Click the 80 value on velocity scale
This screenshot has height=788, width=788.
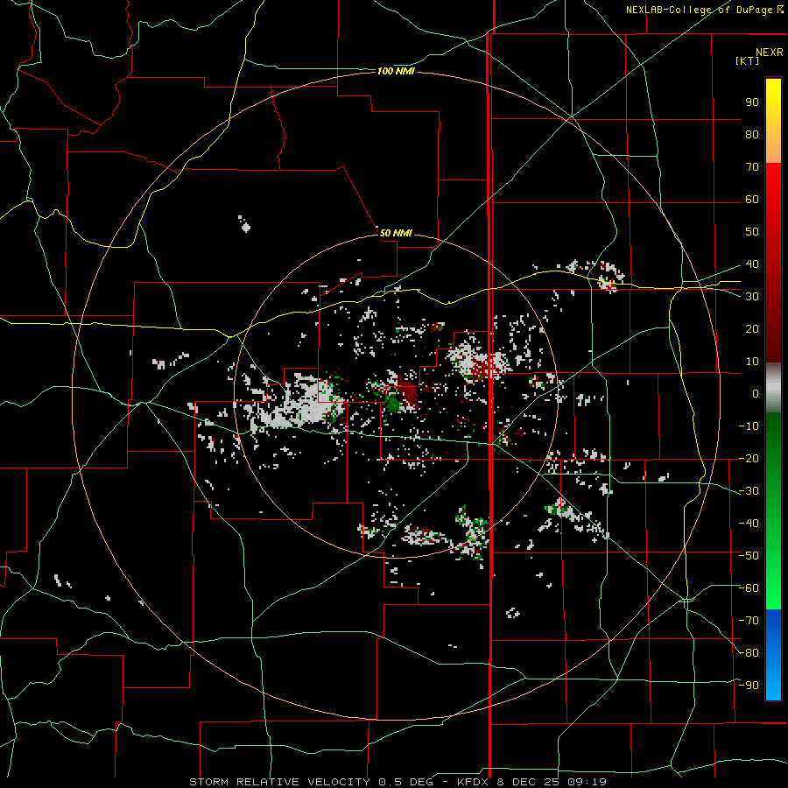(x=752, y=135)
